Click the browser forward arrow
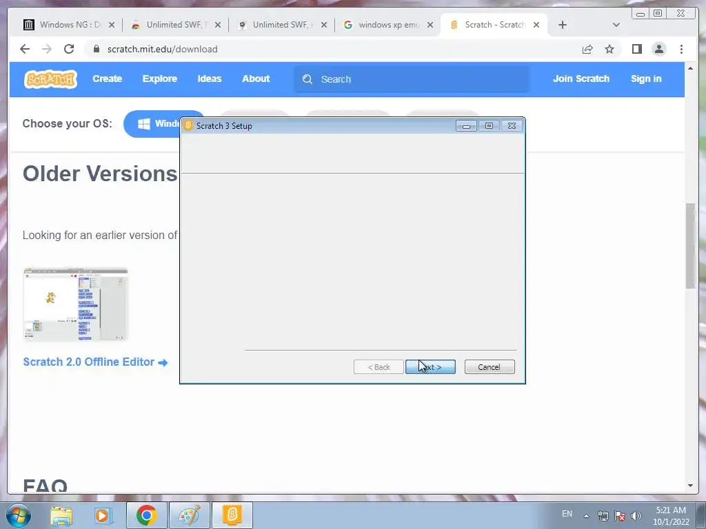The image size is (706, 529). pos(47,49)
